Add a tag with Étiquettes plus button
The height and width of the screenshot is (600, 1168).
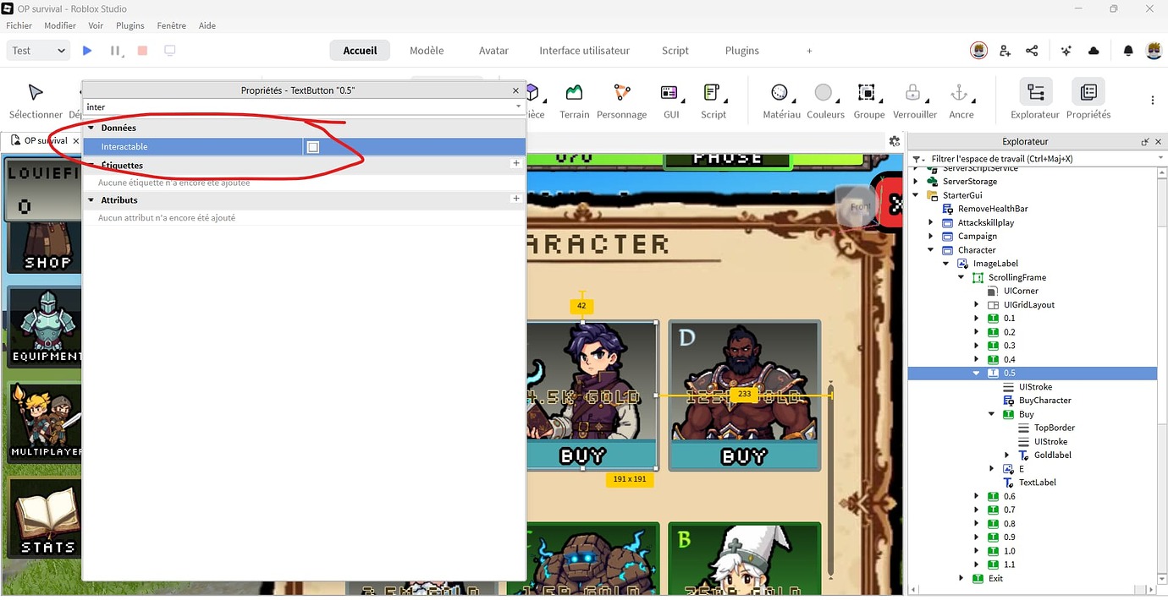[x=516, y=163]
